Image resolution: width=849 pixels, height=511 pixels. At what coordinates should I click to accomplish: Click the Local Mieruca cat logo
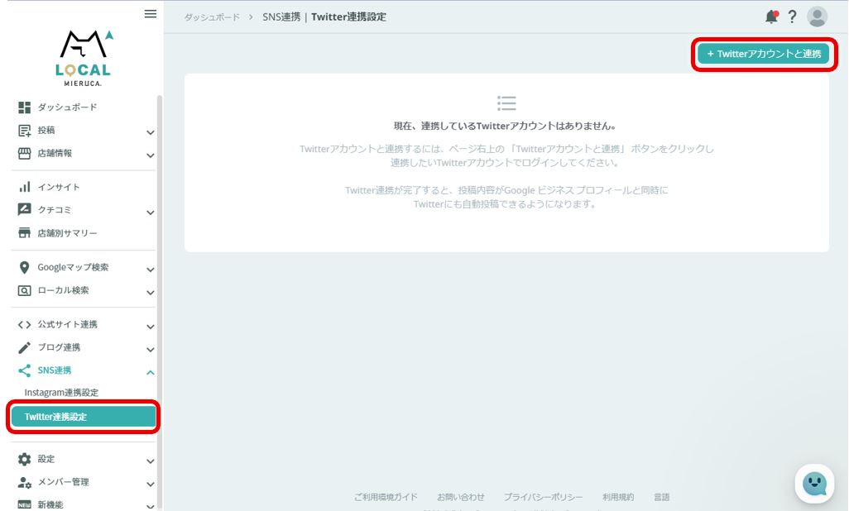84,58
